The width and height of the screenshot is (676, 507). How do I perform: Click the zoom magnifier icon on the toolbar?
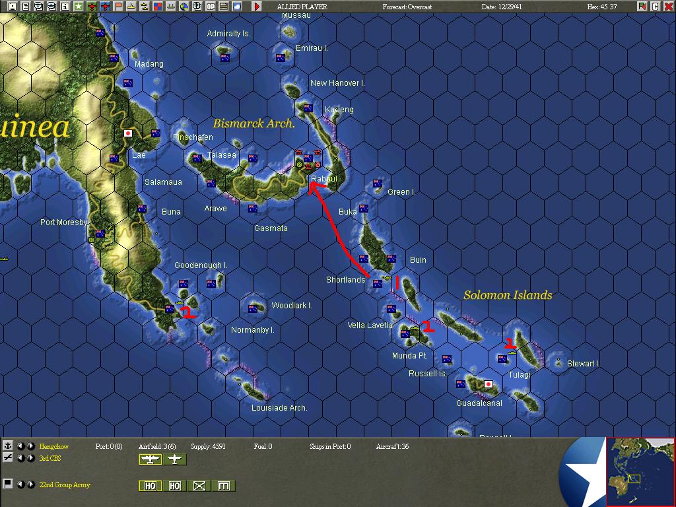point(39,6)
